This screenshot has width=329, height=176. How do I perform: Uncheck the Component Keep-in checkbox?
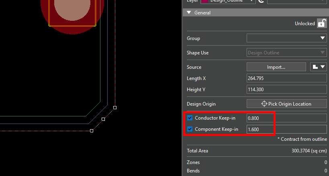pyautogui.click(x=190, y=129)
